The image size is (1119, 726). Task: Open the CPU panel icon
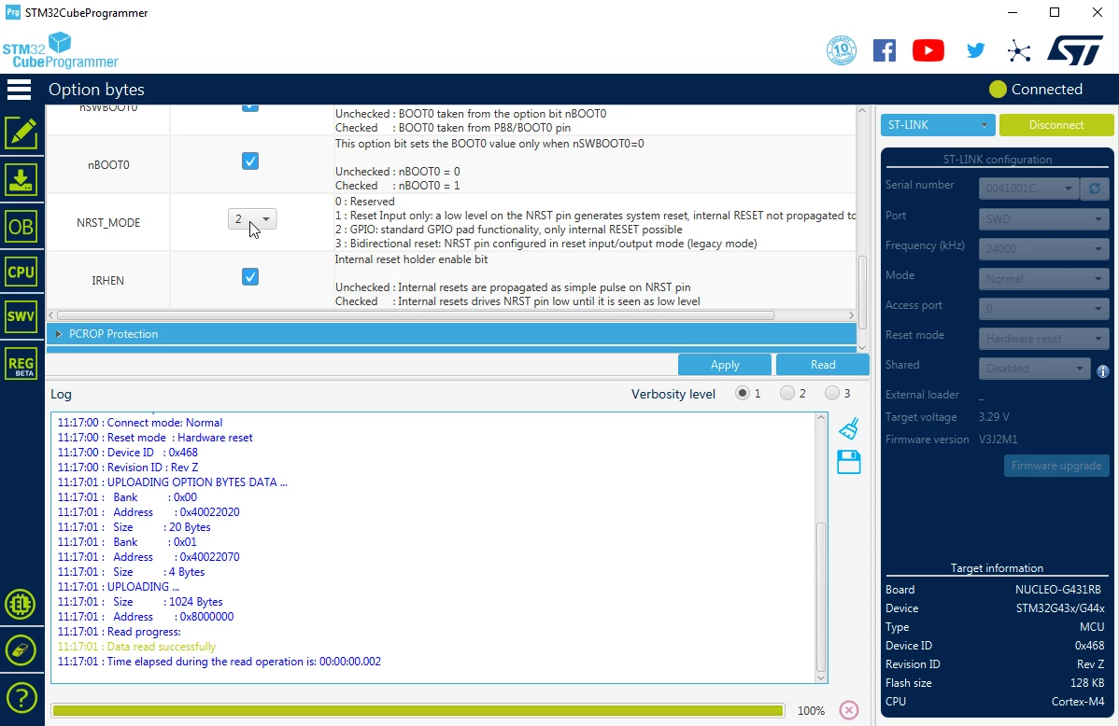[21, 272]
